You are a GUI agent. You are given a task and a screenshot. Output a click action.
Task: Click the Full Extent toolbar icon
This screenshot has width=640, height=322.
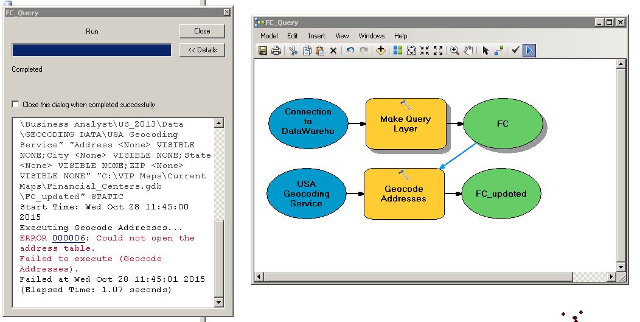[411, 51]
